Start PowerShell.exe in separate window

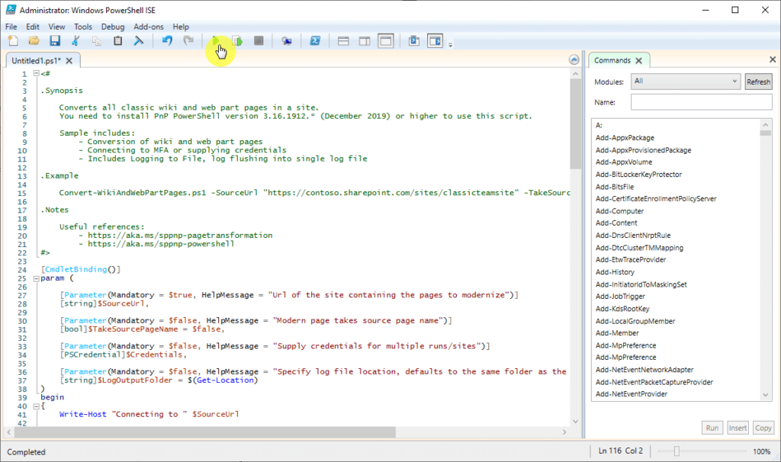[315, 41]
